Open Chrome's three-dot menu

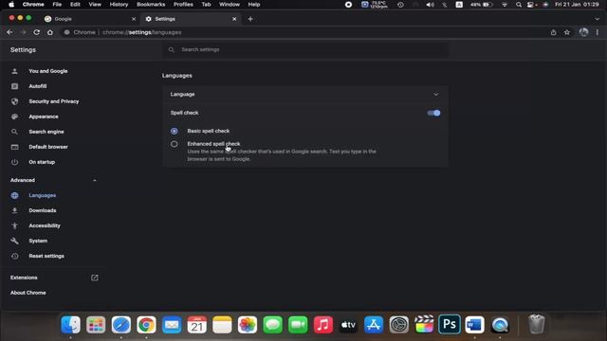coord(598,32)
